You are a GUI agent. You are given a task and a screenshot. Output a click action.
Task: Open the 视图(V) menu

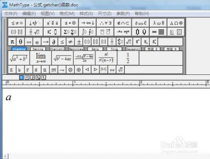click(x=47, y=13)
